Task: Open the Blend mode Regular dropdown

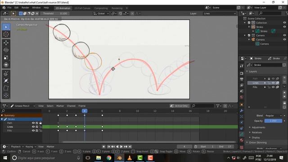Action: pyautogui.click(x=273, y=116)
